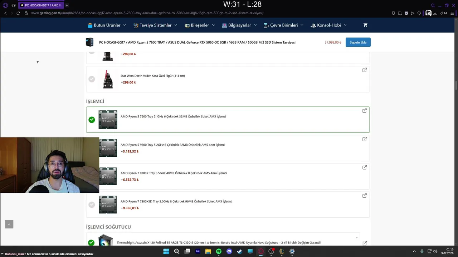The image size is (458, 257).
Task: Open File Explorer from taskbar
Action: [208, 251]
